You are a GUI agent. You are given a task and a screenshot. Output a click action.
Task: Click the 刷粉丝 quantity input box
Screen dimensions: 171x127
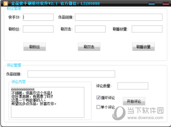point(38,29)
